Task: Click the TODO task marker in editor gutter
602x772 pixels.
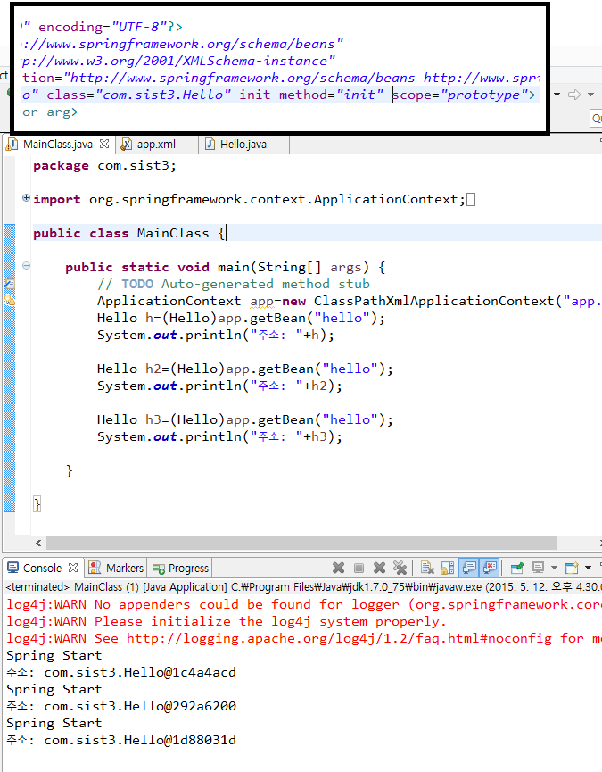Action: coord(10,284)
